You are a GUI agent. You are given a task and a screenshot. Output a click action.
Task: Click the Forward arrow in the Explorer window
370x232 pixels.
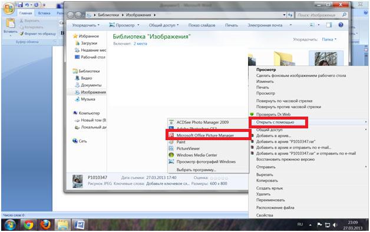78,15
